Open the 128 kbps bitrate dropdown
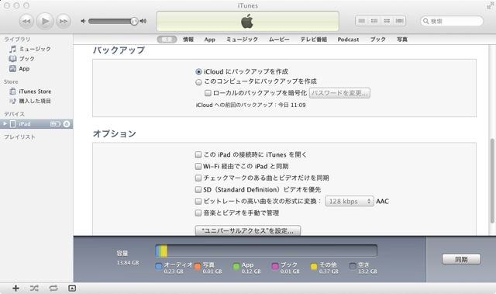496x294 pixels. [x=350, y=201]
